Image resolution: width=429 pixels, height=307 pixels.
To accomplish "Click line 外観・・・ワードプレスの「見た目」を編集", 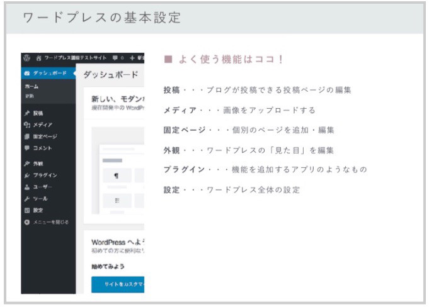I will click(248, 150).
